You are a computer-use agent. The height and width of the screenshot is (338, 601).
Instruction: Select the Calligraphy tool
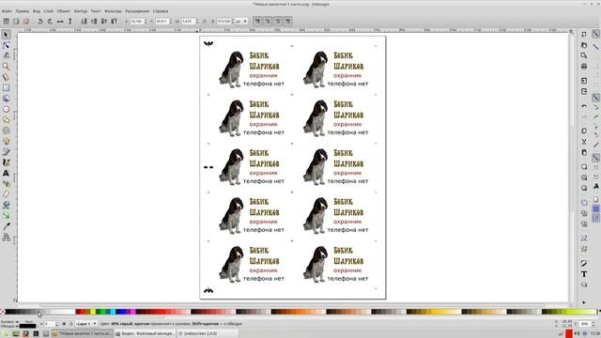click(6, 162)
